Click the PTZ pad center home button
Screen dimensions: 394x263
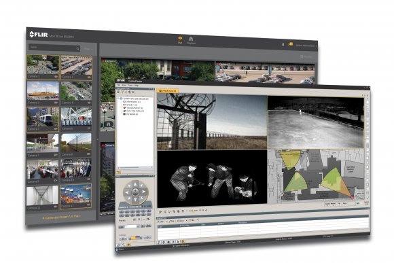click(x=135, y=192)
